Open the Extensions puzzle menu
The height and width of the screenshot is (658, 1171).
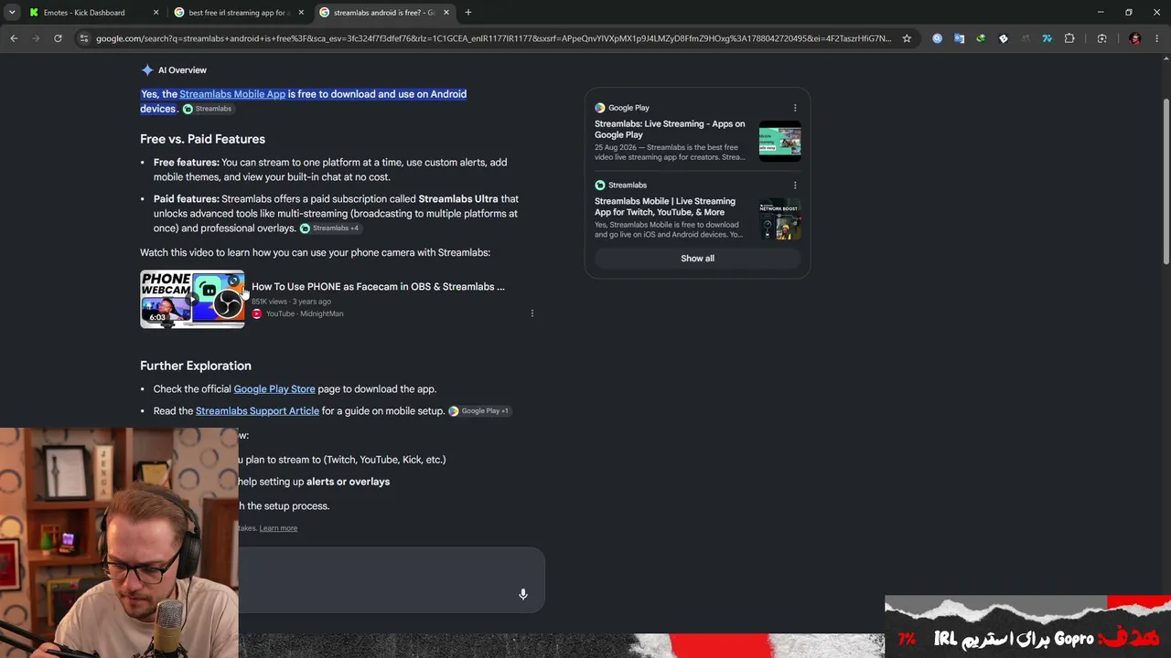[x=1069, y=38]
